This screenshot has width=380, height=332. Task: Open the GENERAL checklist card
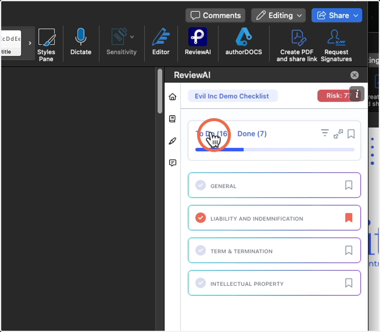click(274, 185)
